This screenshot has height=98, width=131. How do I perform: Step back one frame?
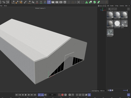pyautogui.click(x=23, y=95)
